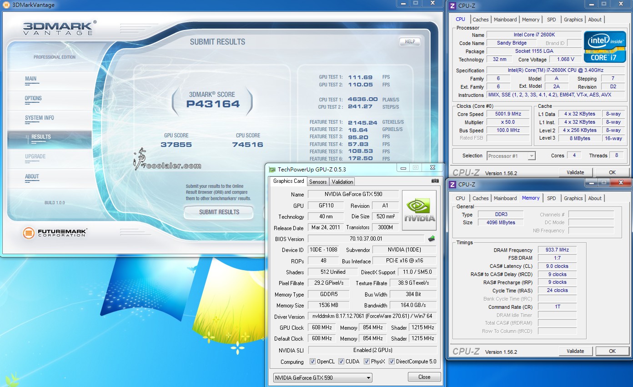Screen dimensions: 633x387
Task: Toggle the DirectCompute 5.0 checkbox
Action: [392, 362]
